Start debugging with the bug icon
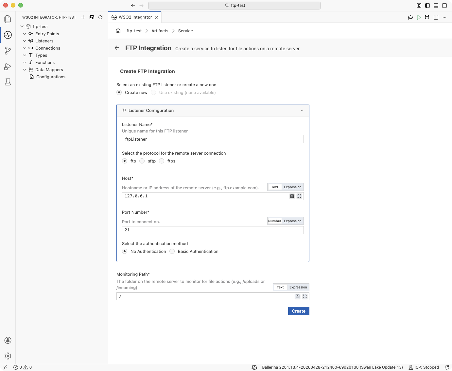Viewport: 452px width, 371px height. (427, 17)
